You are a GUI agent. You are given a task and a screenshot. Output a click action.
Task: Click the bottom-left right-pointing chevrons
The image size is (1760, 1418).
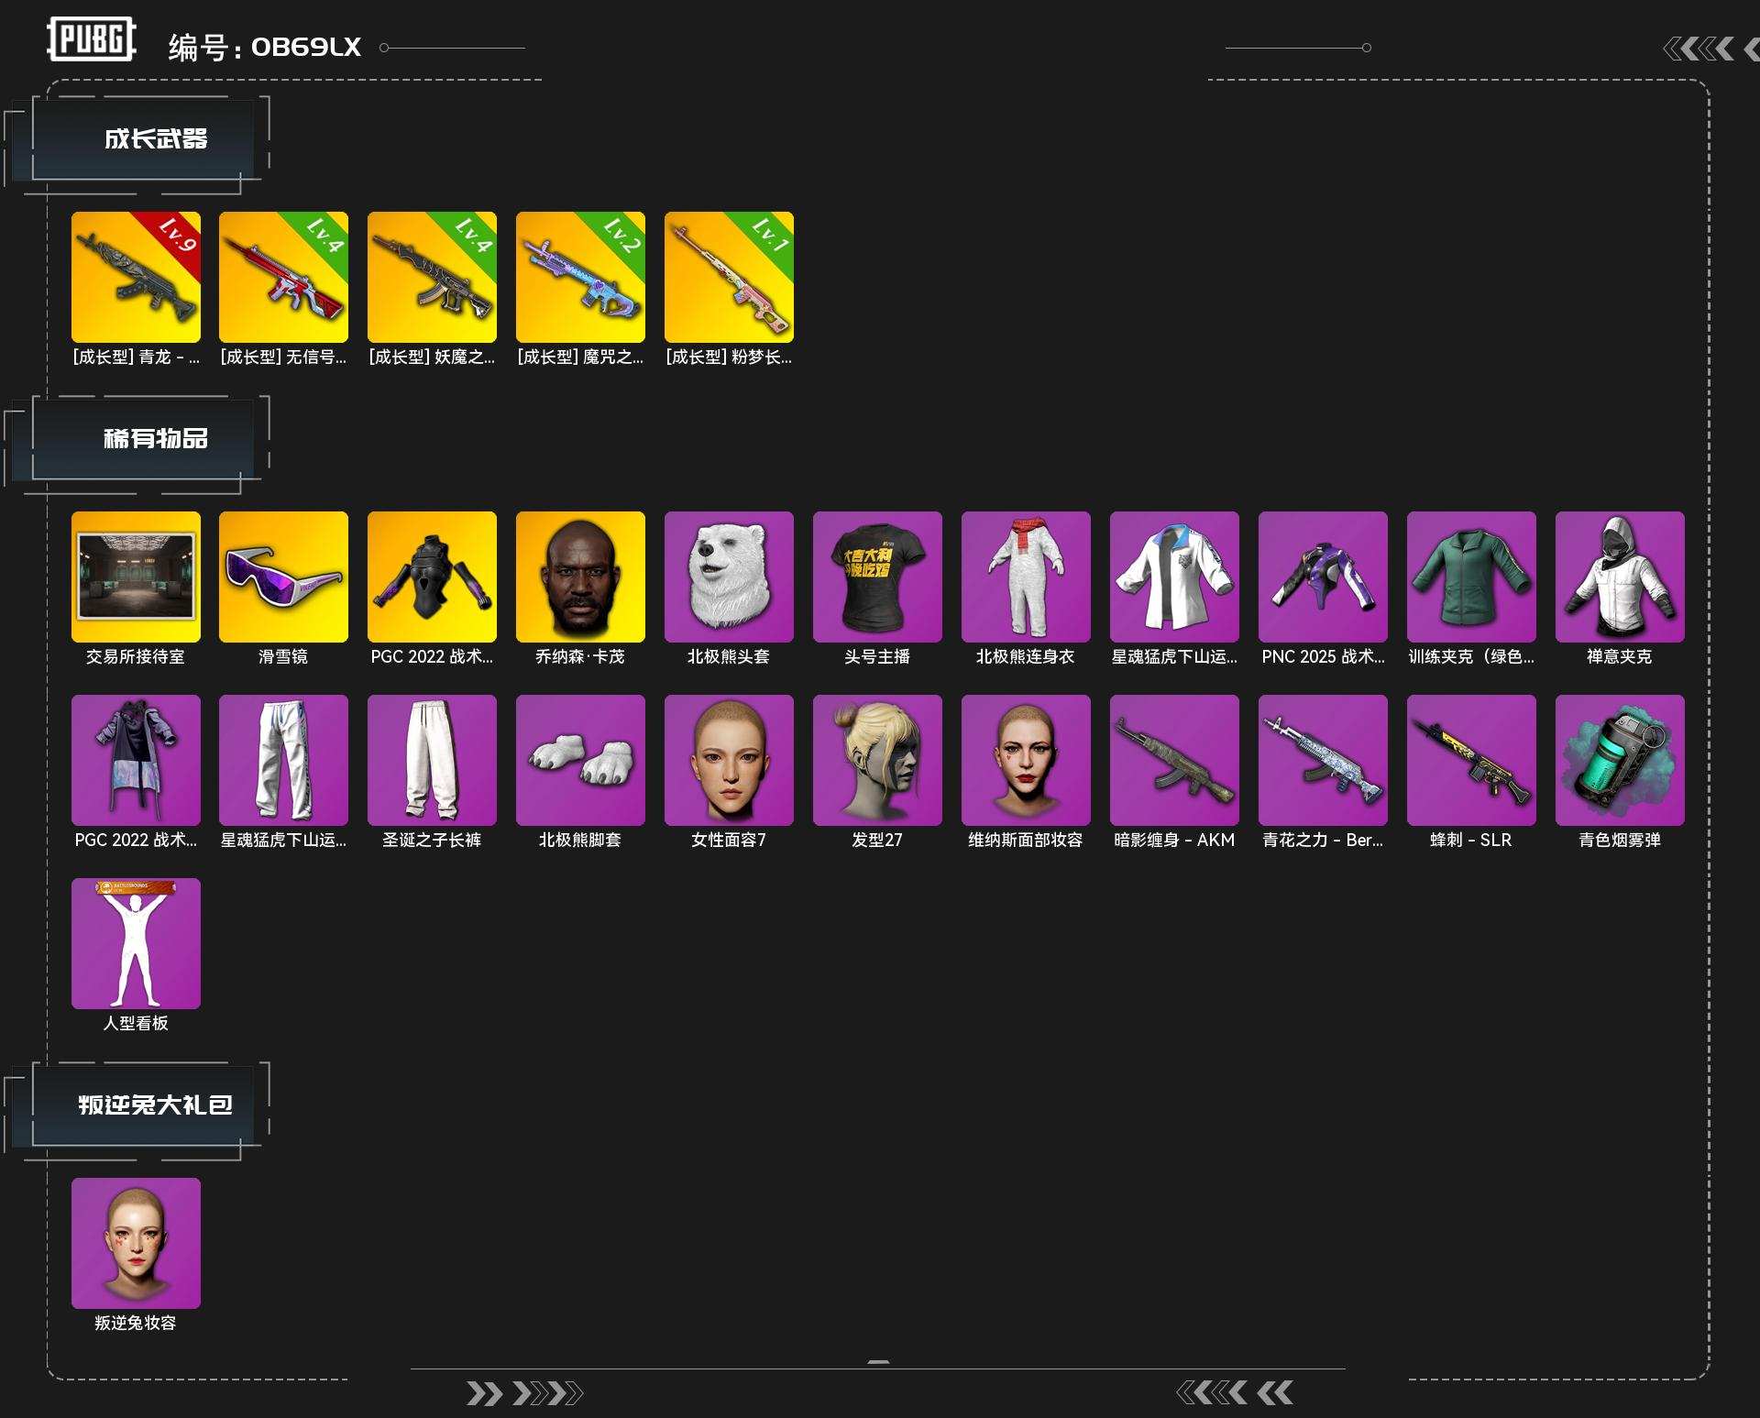[x=523, y=1394]
